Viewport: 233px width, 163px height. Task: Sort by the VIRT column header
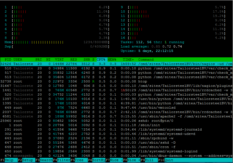(x=59, y=60)
